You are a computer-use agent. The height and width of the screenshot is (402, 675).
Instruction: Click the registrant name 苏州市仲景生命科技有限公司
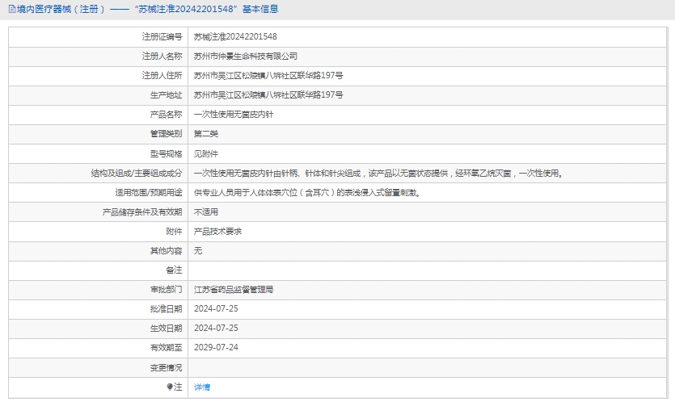point(246,57)
